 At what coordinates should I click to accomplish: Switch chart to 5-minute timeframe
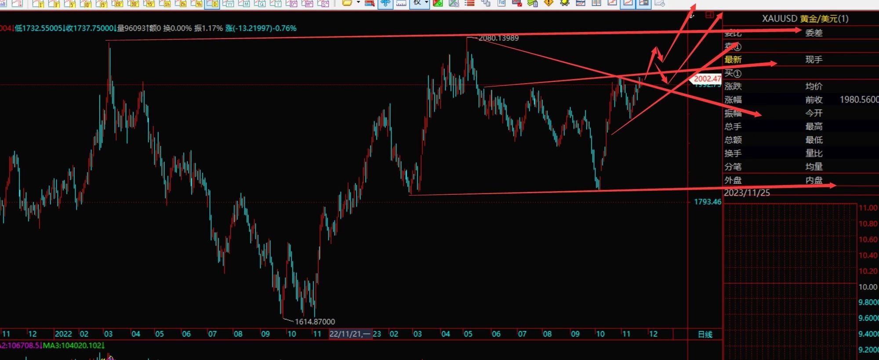point(70,4)
